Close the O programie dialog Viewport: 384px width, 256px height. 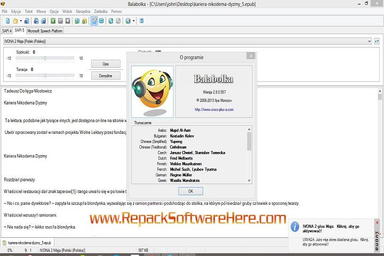point(251,56)
